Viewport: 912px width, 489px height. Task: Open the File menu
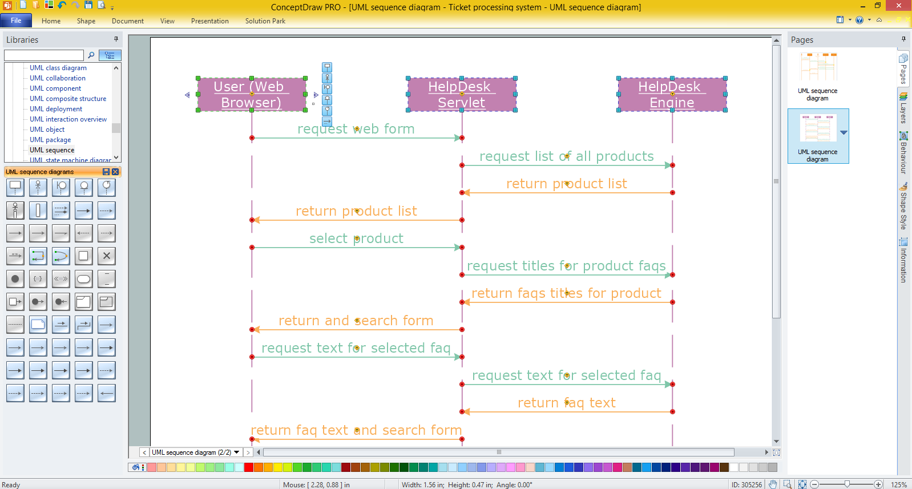pos(16,21)
